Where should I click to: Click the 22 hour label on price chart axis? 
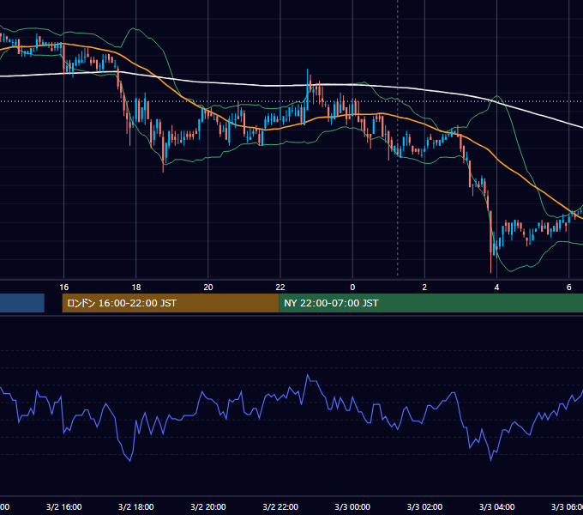click(x=280, y=288)
